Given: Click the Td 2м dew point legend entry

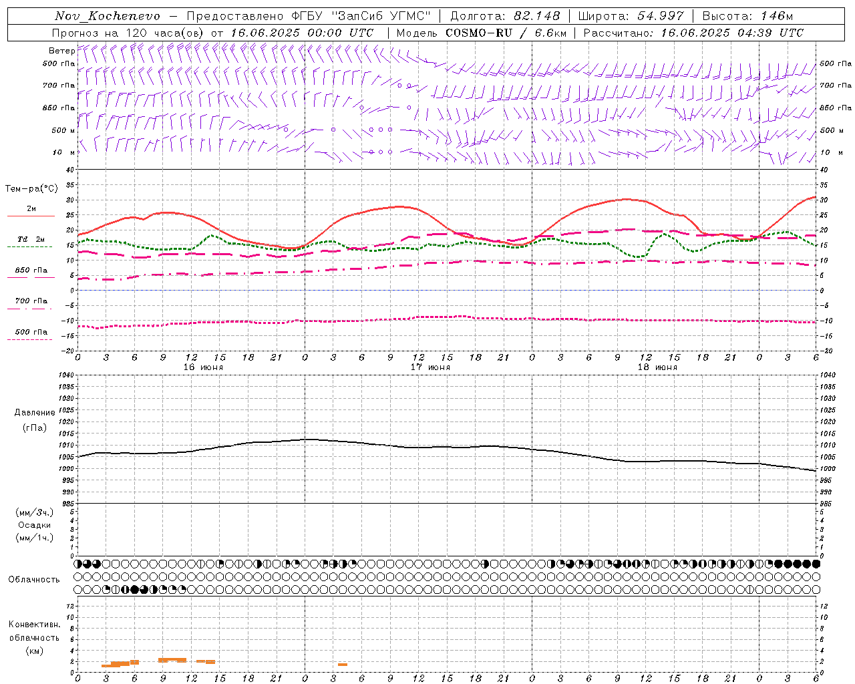Looking at the screenshot, I should [31, 239].
